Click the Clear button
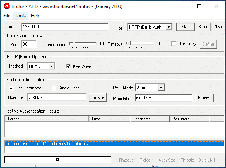 [x=218, y=27]
